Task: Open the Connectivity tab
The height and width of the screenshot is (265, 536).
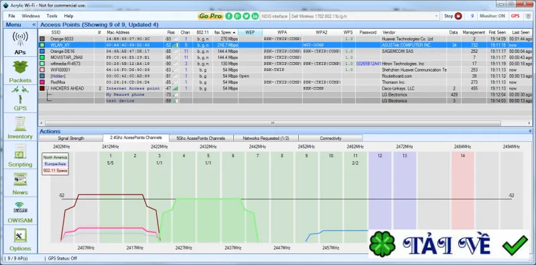Action: [330, 139]
